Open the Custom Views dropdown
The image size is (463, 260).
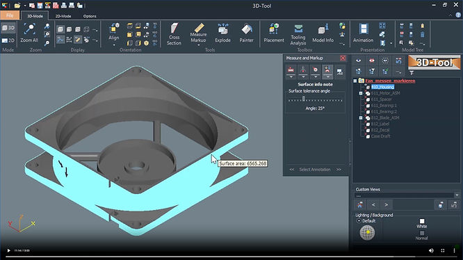457,195
